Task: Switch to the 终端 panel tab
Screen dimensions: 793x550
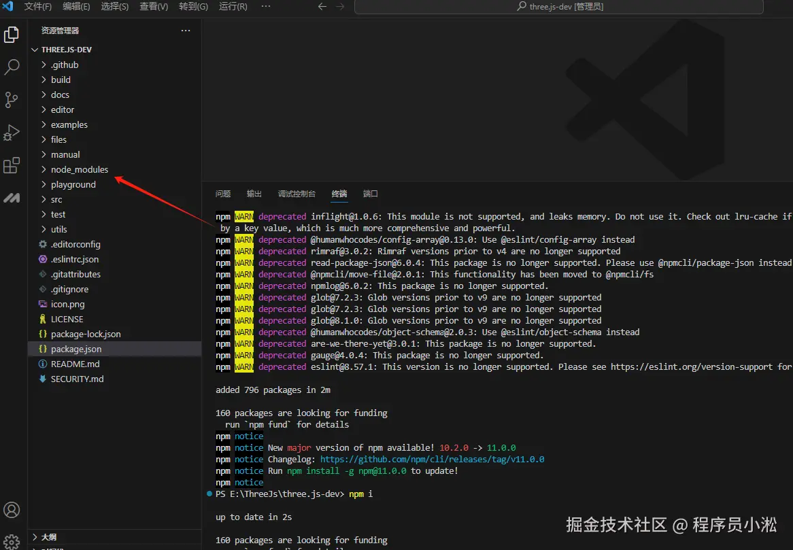Action: coord(339,194)
